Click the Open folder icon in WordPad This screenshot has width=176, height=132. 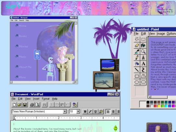20,105
